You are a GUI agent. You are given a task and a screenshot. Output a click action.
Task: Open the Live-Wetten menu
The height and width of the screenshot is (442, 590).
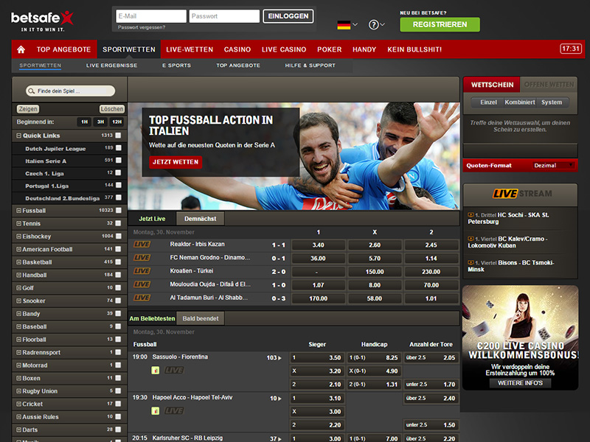(190, 49)
